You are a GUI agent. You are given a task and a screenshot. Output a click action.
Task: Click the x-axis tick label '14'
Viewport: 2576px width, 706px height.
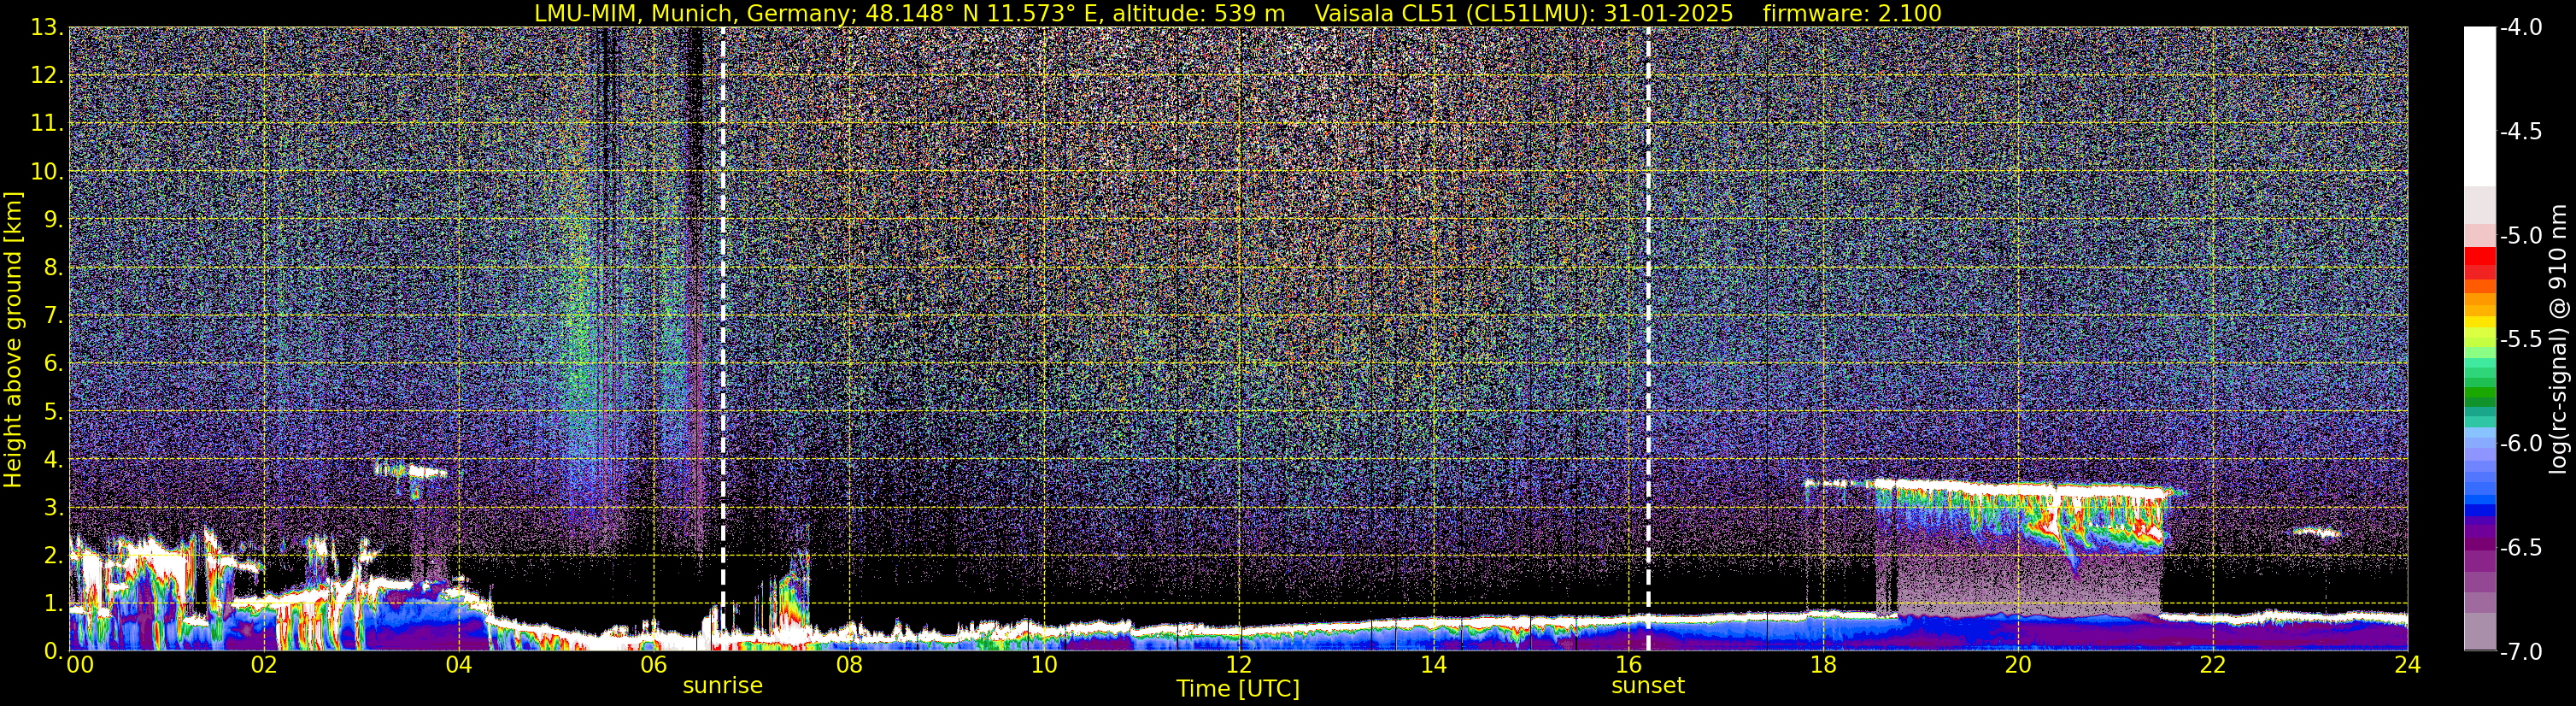pyautogui.click(x=1433, y=665)
